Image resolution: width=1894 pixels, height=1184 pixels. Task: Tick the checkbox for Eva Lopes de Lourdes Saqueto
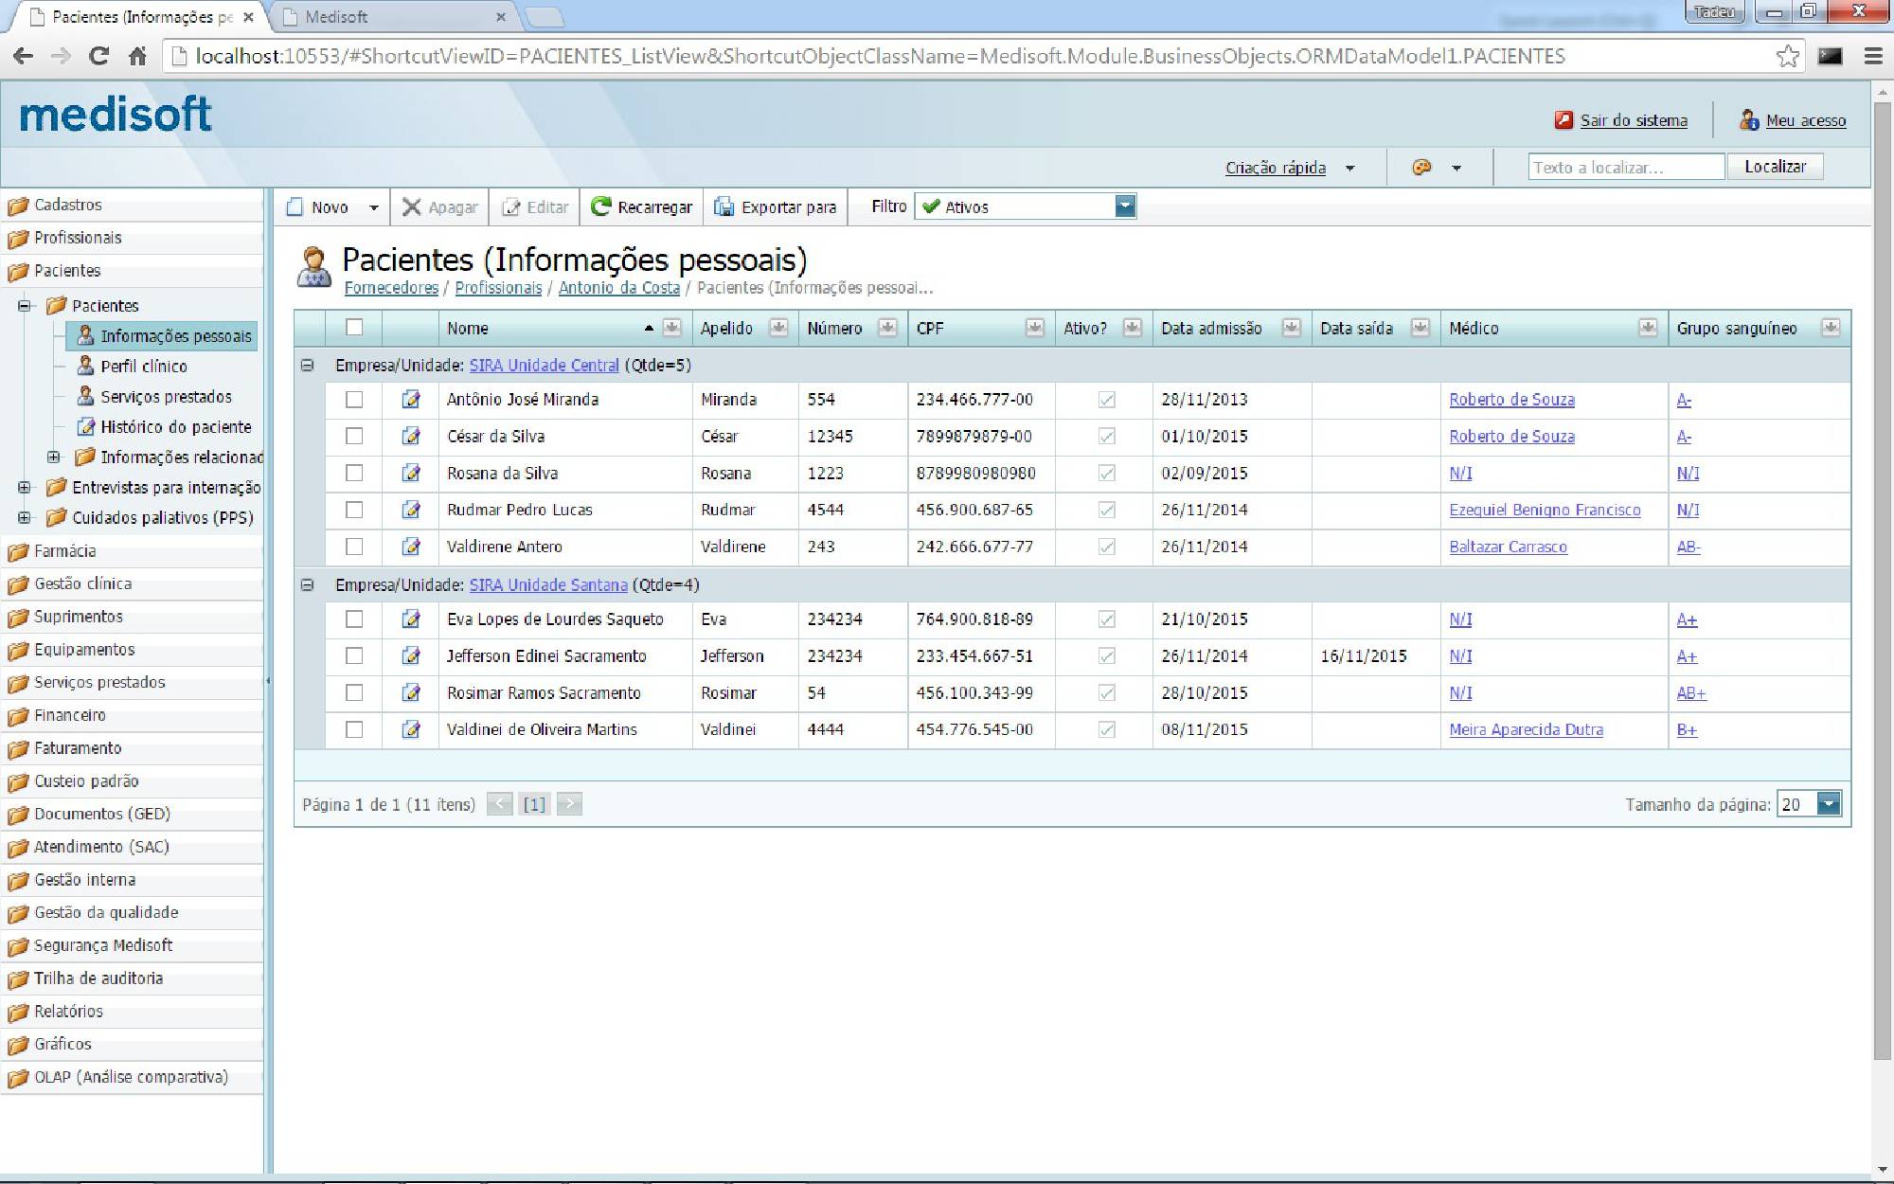pos(354,619)
